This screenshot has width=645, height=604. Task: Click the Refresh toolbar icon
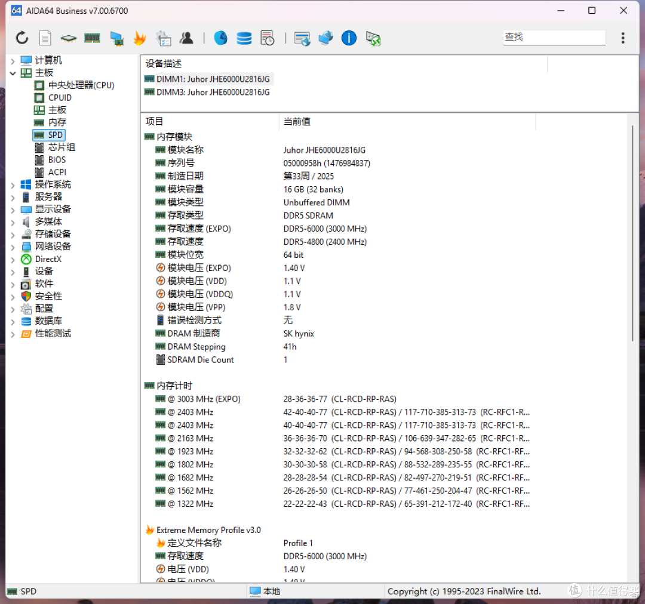coord(22,38)
